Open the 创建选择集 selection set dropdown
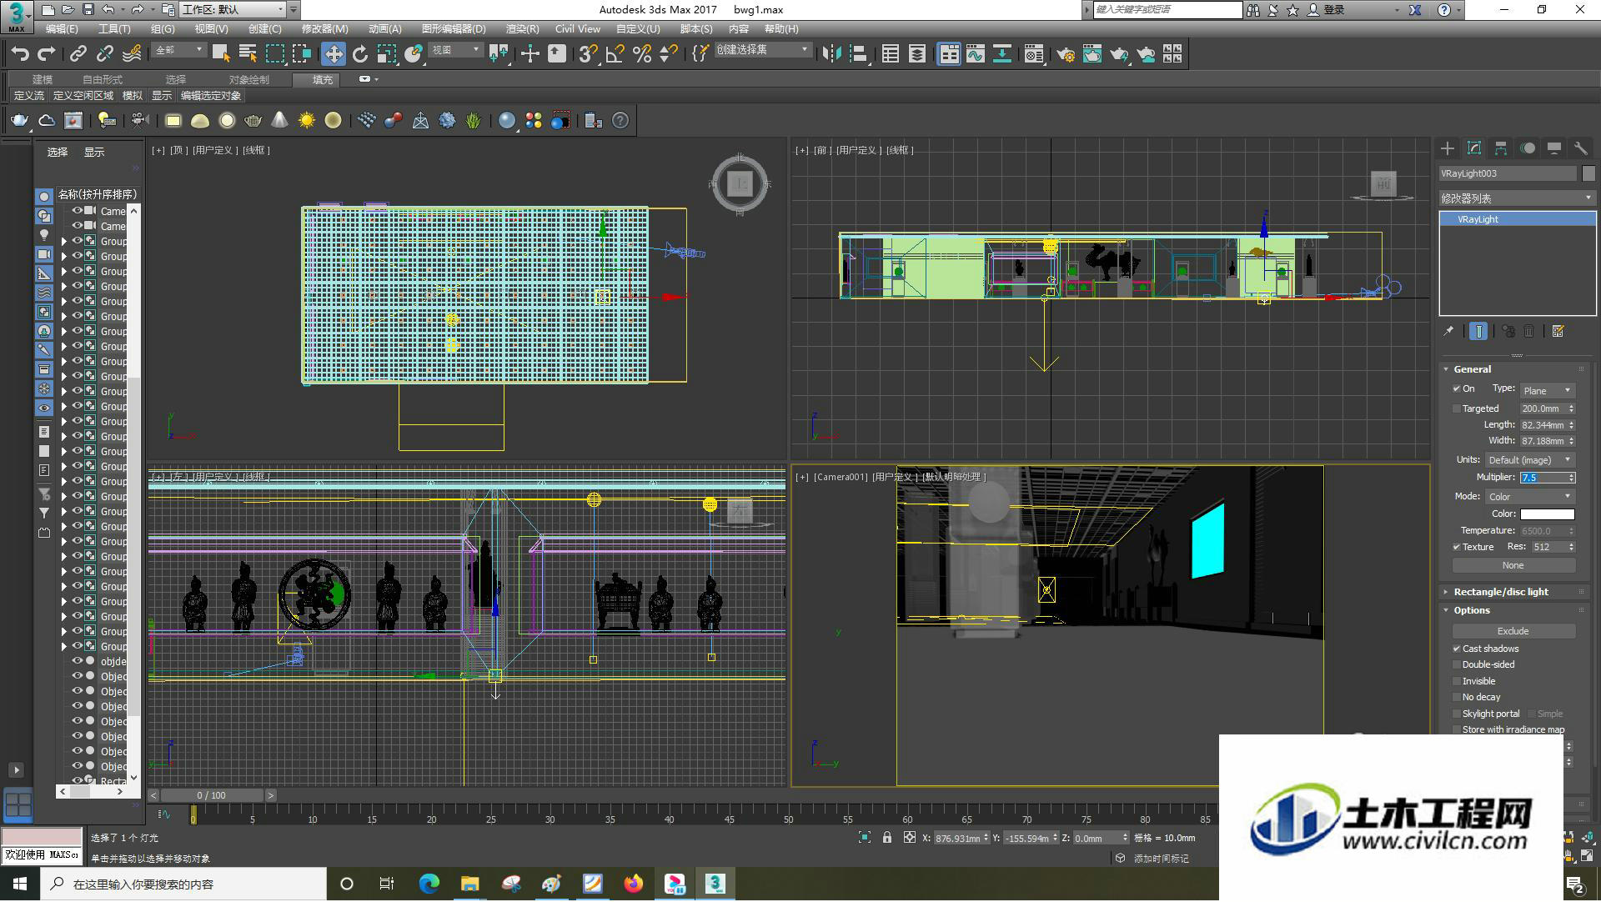Screen dimensions: 1601x902 (x=762, y=50)
